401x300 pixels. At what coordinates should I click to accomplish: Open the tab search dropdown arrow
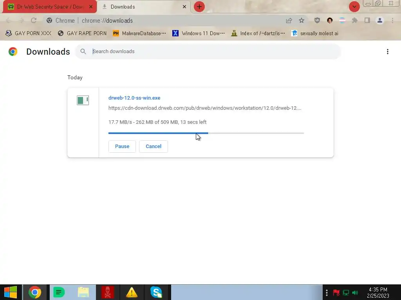tap(354, 7)
